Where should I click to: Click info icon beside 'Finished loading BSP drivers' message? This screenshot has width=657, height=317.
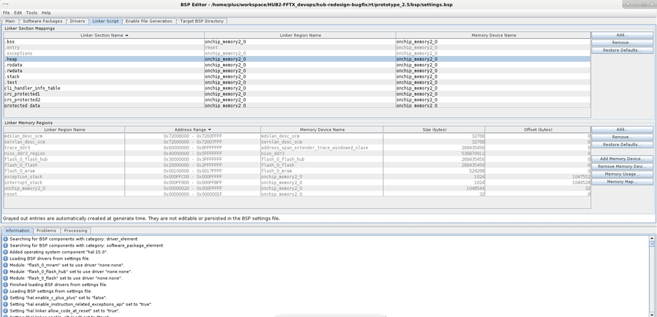5,284
